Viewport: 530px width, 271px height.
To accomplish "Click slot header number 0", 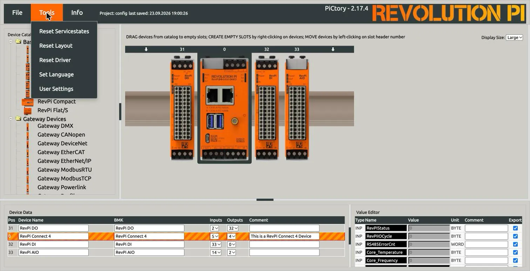I will pos(224,49).
